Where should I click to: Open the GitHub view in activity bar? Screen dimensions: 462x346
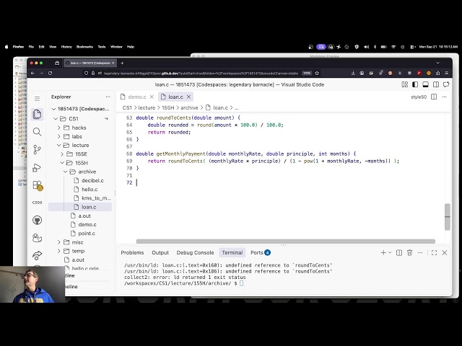pos(37,220)
